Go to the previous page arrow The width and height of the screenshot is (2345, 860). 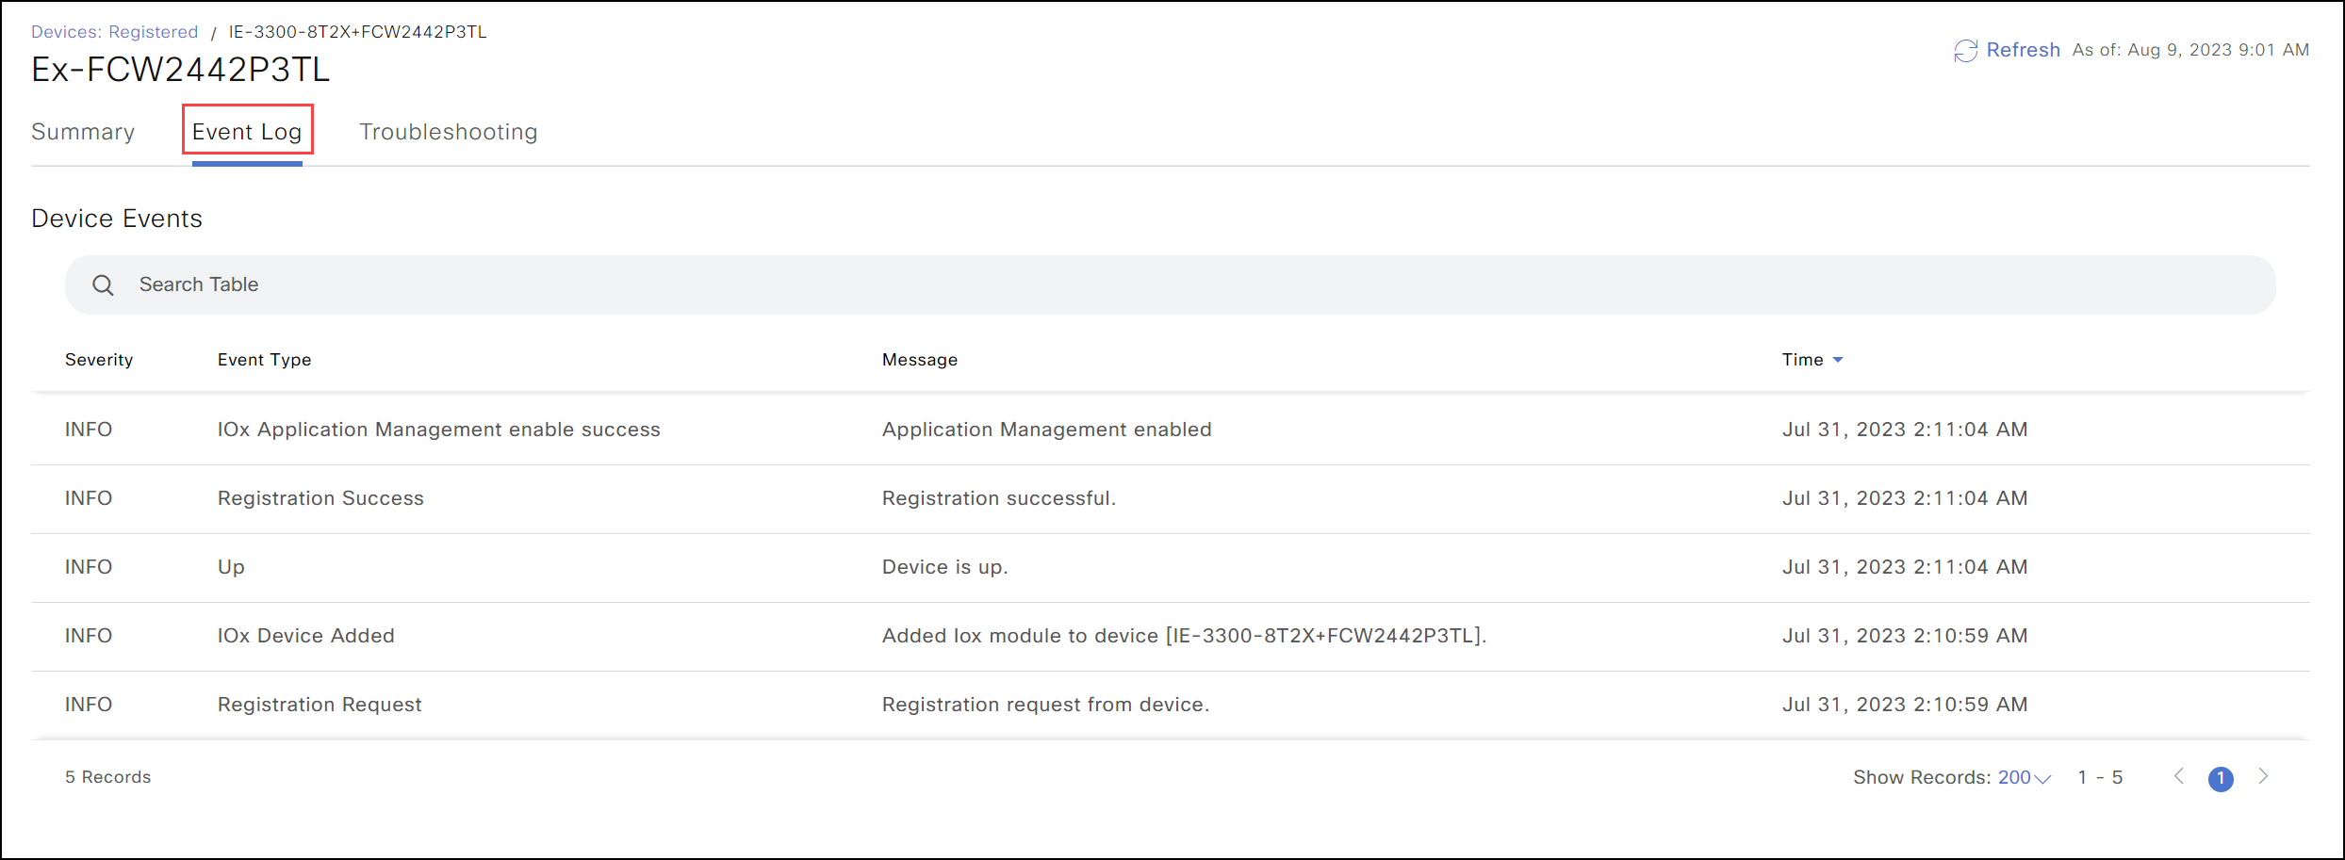[2178, 776]
